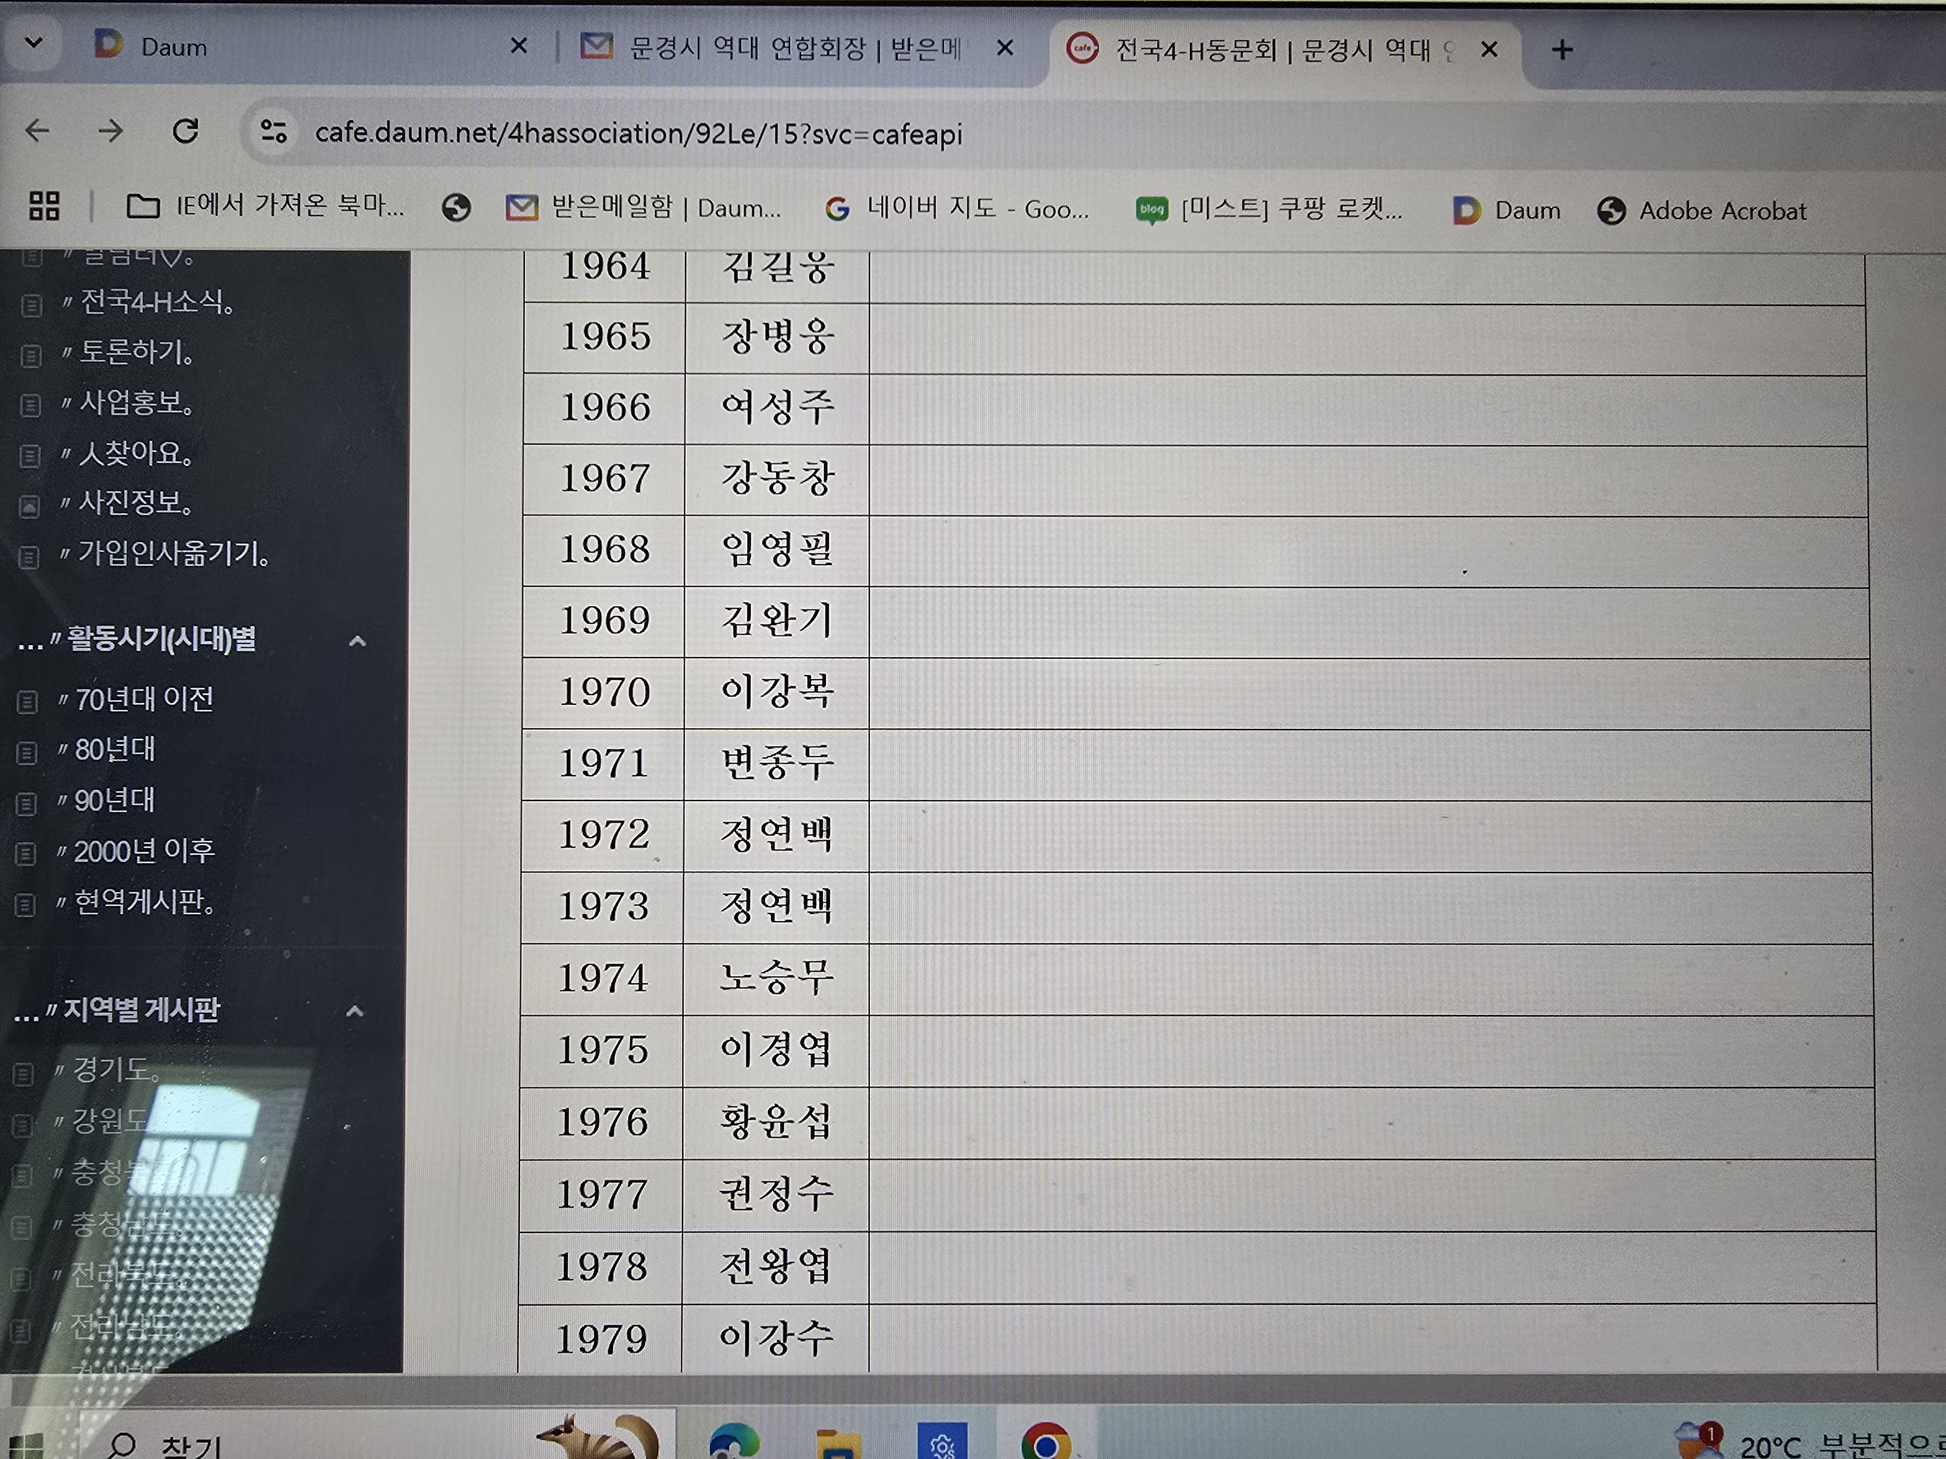Close the 전국4-H동문회 tab
The width and height of the screenshot is (1946, 1459).
pyautogui.click(x=1489, y=49)
